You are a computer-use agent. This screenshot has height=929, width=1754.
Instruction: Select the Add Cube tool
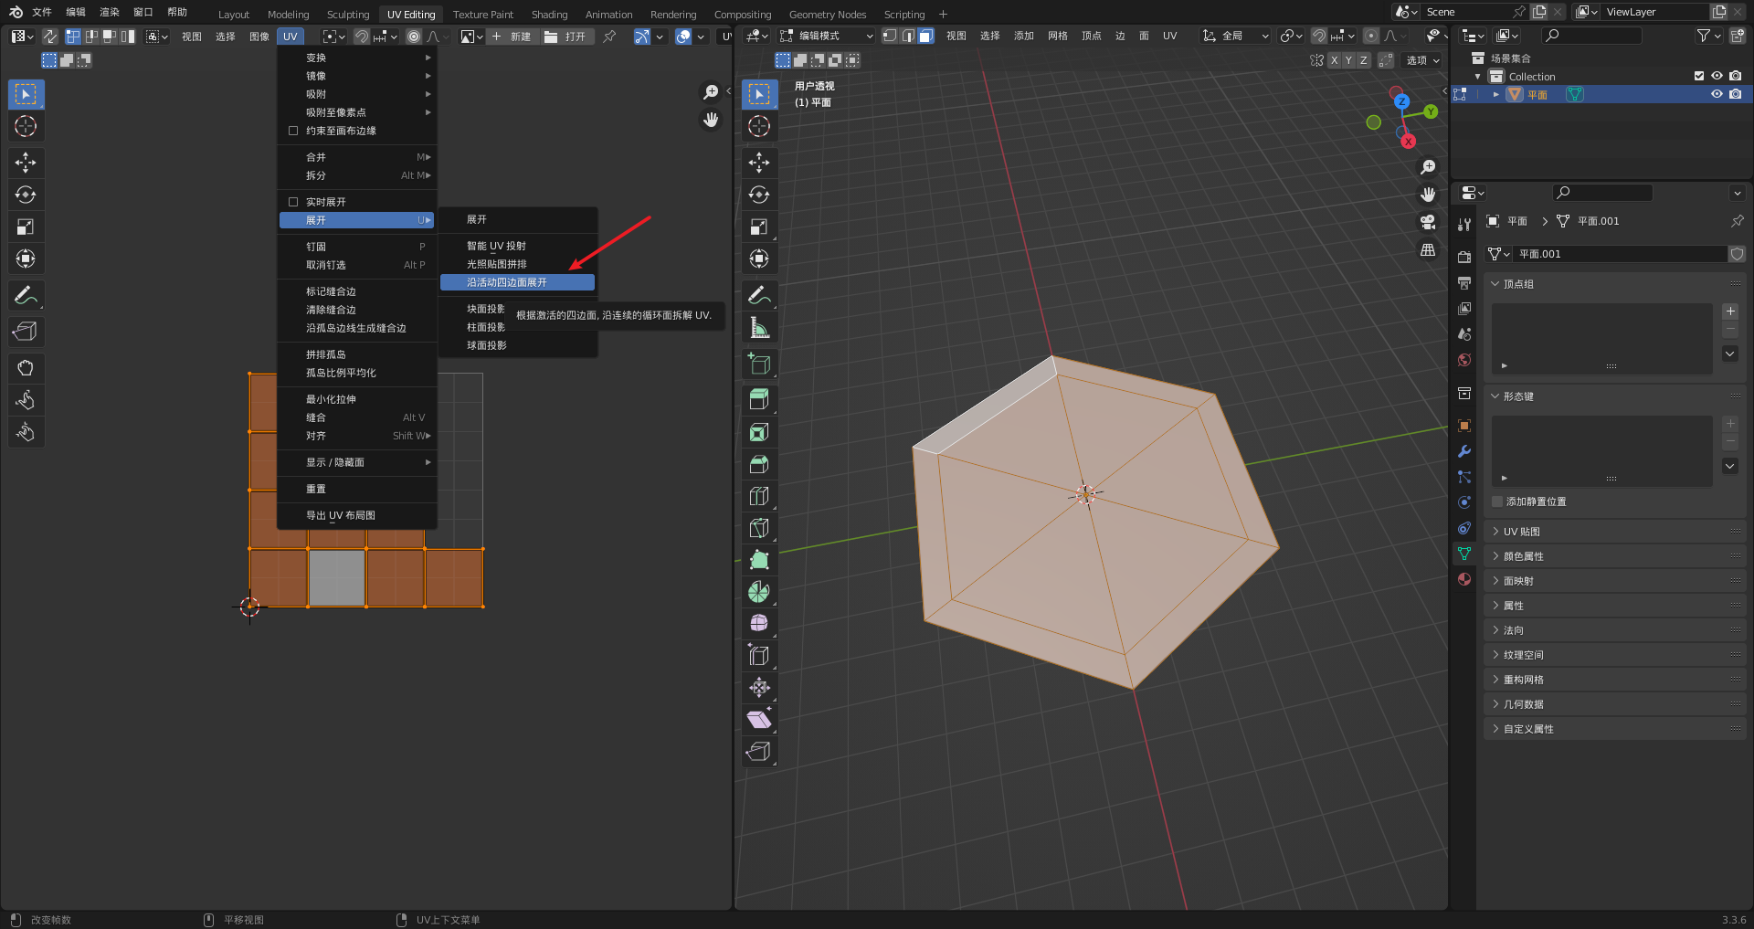(x=759, y=364)
